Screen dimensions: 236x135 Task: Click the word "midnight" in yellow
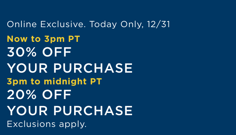[x=65, y=82]
